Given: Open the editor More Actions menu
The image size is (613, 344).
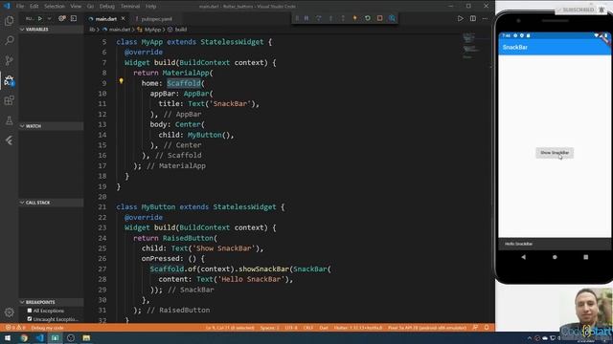Looking at the screenshot, I should click(x=486, y=18).
